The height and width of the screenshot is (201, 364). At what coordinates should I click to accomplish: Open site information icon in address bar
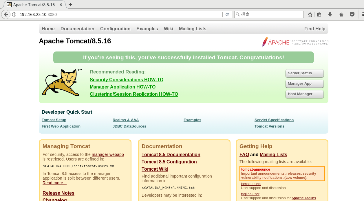pyautogui.click(x=14, y=14)
